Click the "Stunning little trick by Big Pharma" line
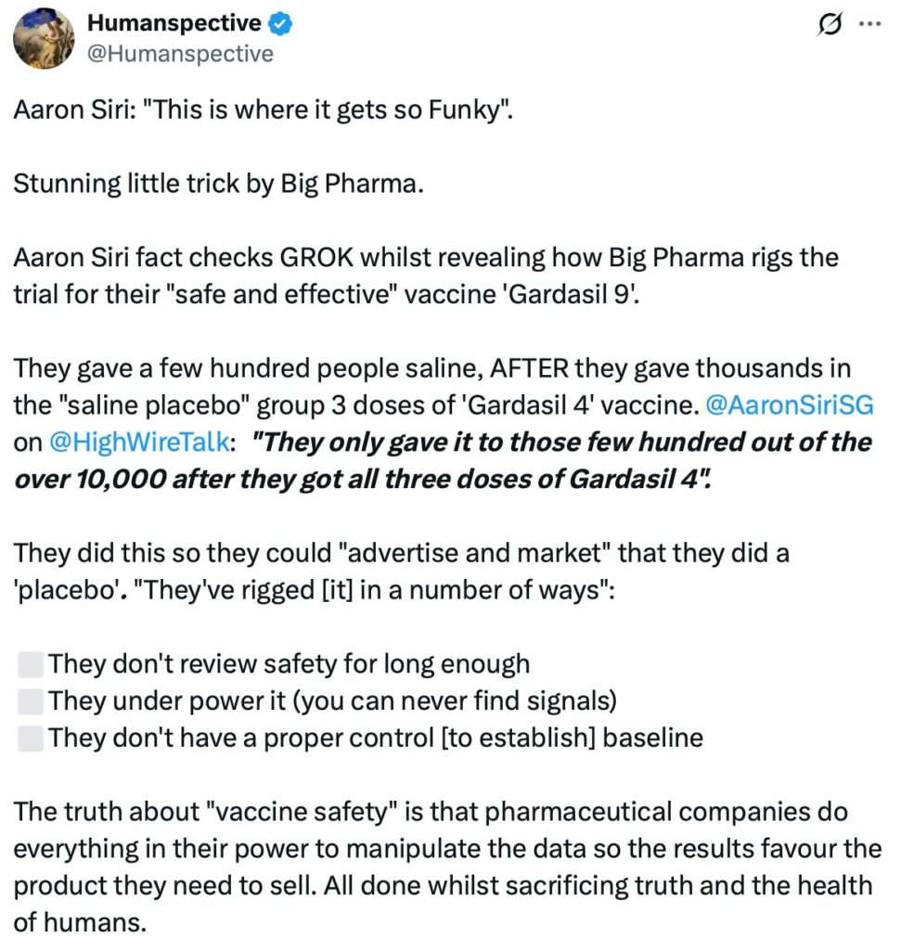901x950 pixels. [218, 183]
